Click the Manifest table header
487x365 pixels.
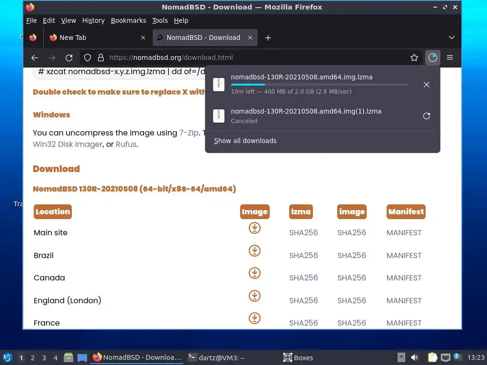point(406,211)
